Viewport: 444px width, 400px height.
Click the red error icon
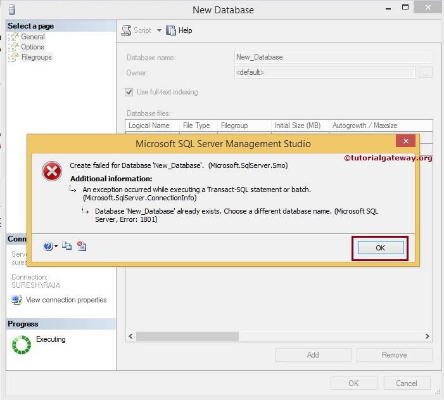(x=52, y=171)
